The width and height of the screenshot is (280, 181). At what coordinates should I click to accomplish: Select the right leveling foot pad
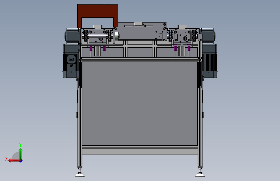click(x=200, y=175)
